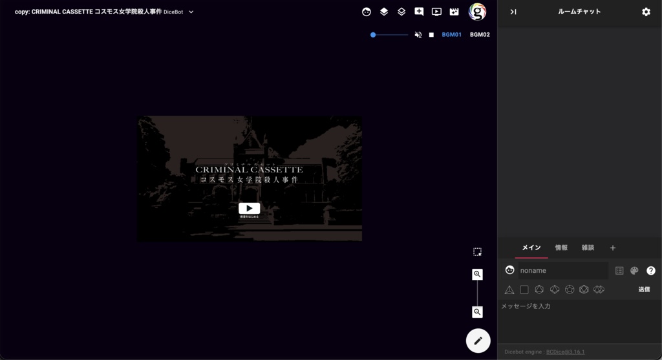Click the pencil edit floating button
The width and height of the screenshot is (662, 360).
tap(478, 341)
